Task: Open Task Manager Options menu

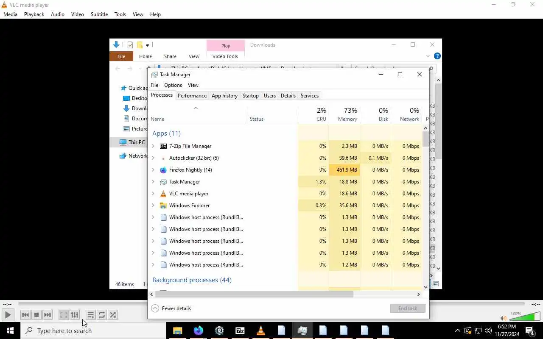Action: coord(173,85)
